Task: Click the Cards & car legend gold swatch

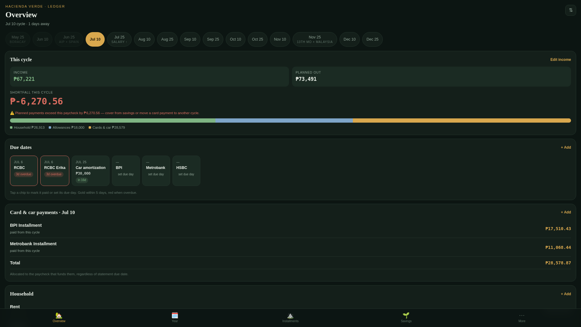Action: [x=90, y=128]
